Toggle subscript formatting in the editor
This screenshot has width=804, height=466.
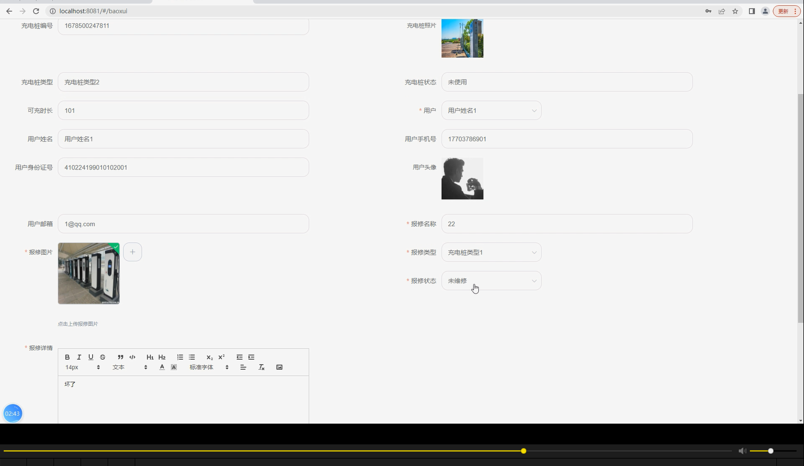pos(209,357)
